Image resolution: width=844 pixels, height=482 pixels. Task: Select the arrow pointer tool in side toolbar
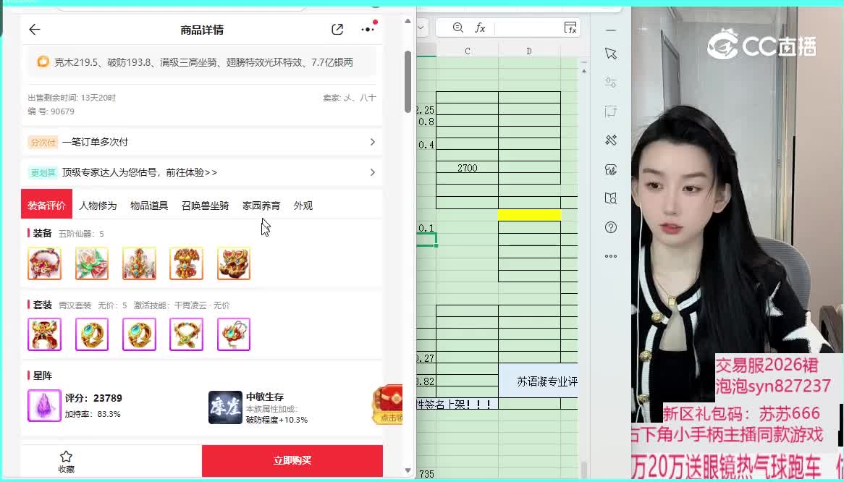pyautogui.click(x=610, y=54)
